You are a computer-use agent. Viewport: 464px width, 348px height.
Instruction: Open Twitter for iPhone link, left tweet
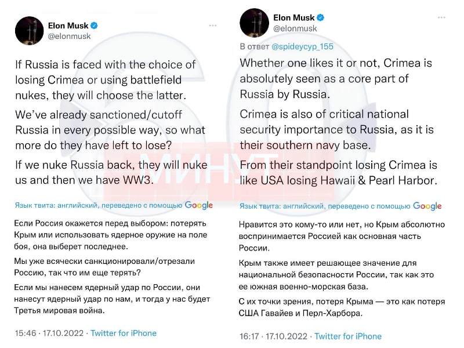pyautogui.click(x=124, y=333)
